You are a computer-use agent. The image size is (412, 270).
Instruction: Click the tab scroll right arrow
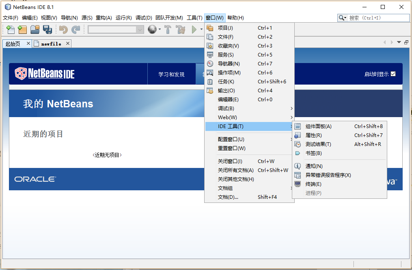point(392,42)
